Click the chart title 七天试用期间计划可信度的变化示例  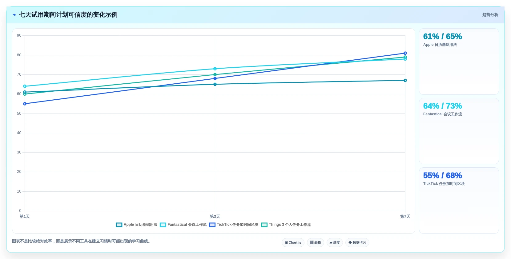click(x=68, y=15)
